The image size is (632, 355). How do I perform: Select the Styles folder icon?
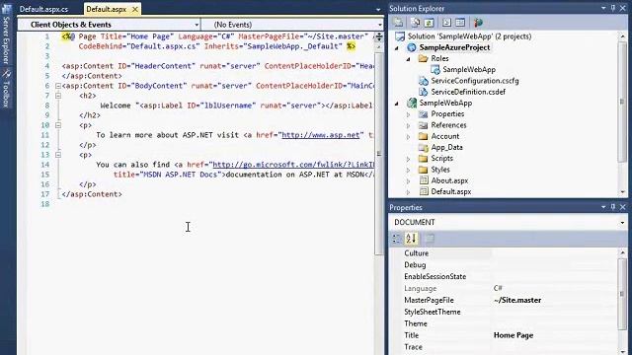pos(423,170)
